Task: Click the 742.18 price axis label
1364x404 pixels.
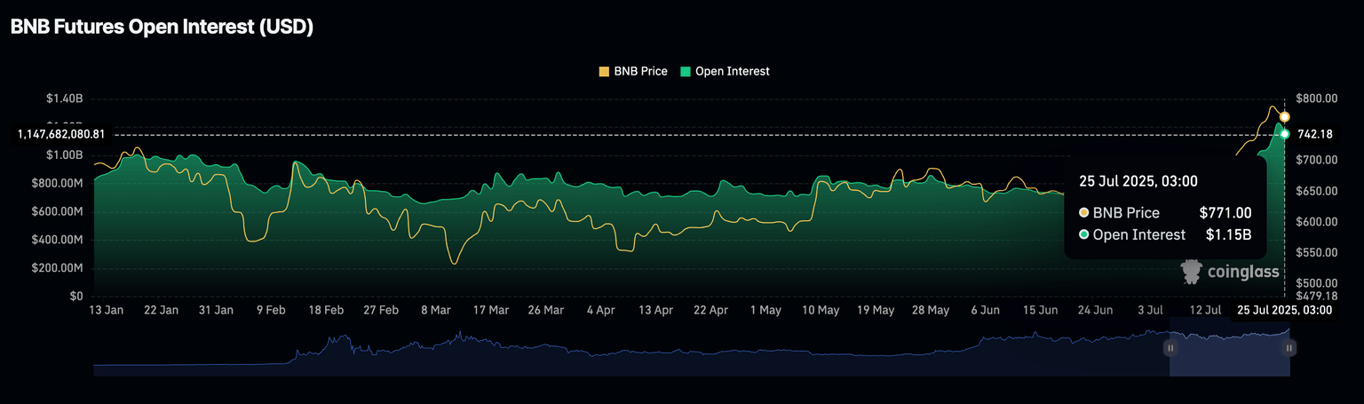Action: (x=1314, y=134)
